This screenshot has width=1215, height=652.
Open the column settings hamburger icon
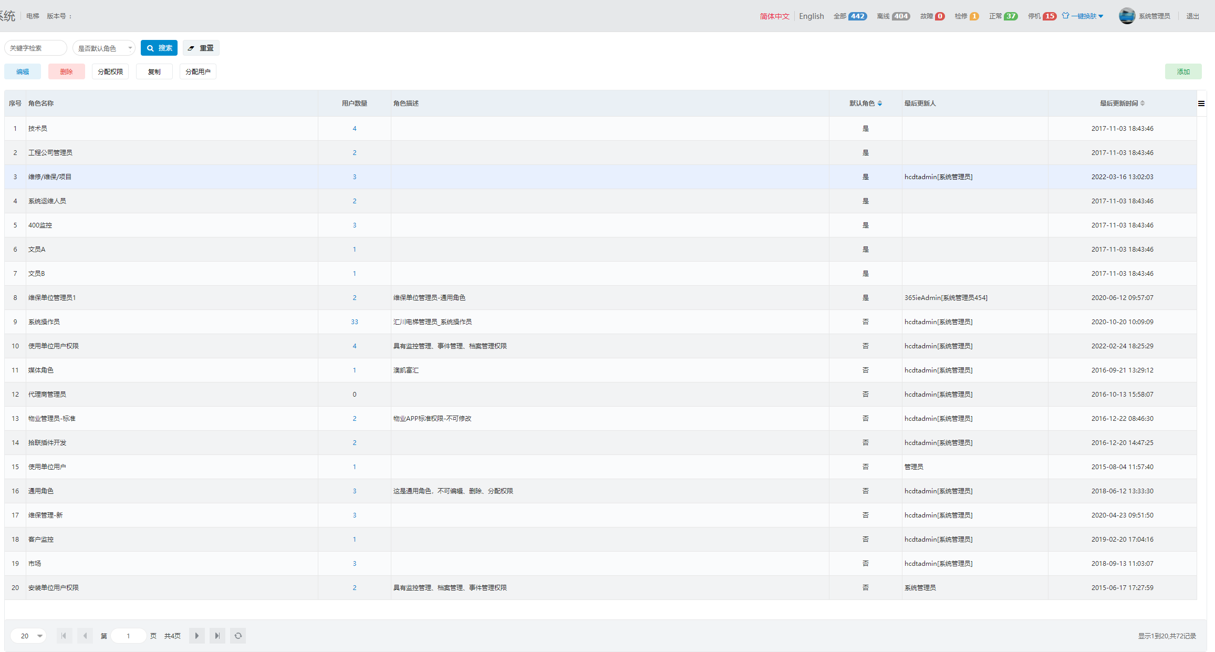[1201, 104]
